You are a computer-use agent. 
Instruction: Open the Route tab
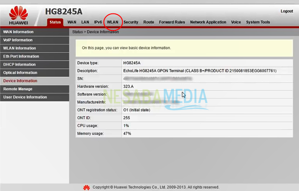[x=149, y=22]
